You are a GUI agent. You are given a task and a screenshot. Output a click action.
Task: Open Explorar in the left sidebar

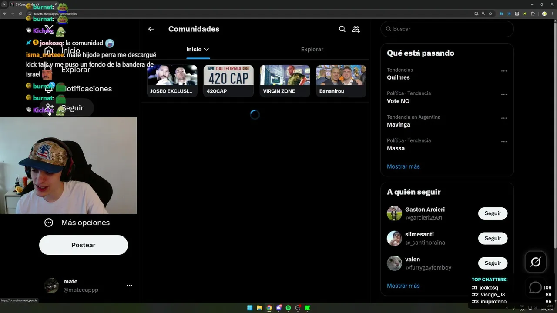pos(67,70)
